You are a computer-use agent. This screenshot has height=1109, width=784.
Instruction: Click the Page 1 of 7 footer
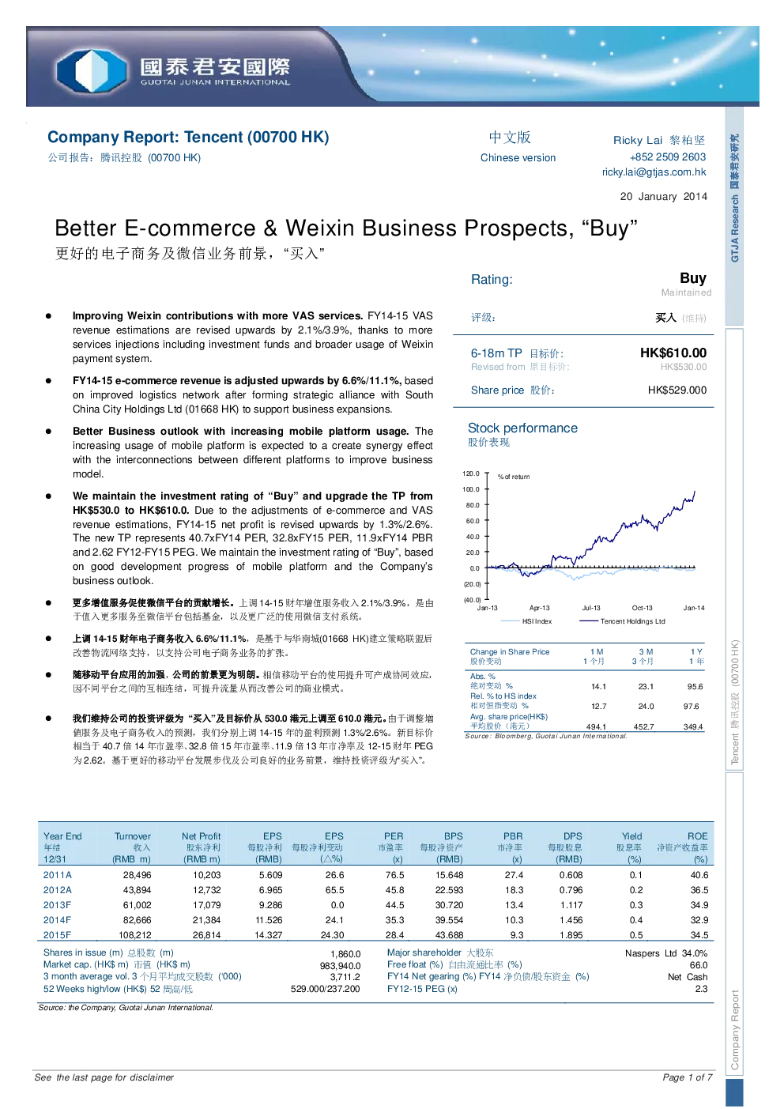click(688, 1077)
